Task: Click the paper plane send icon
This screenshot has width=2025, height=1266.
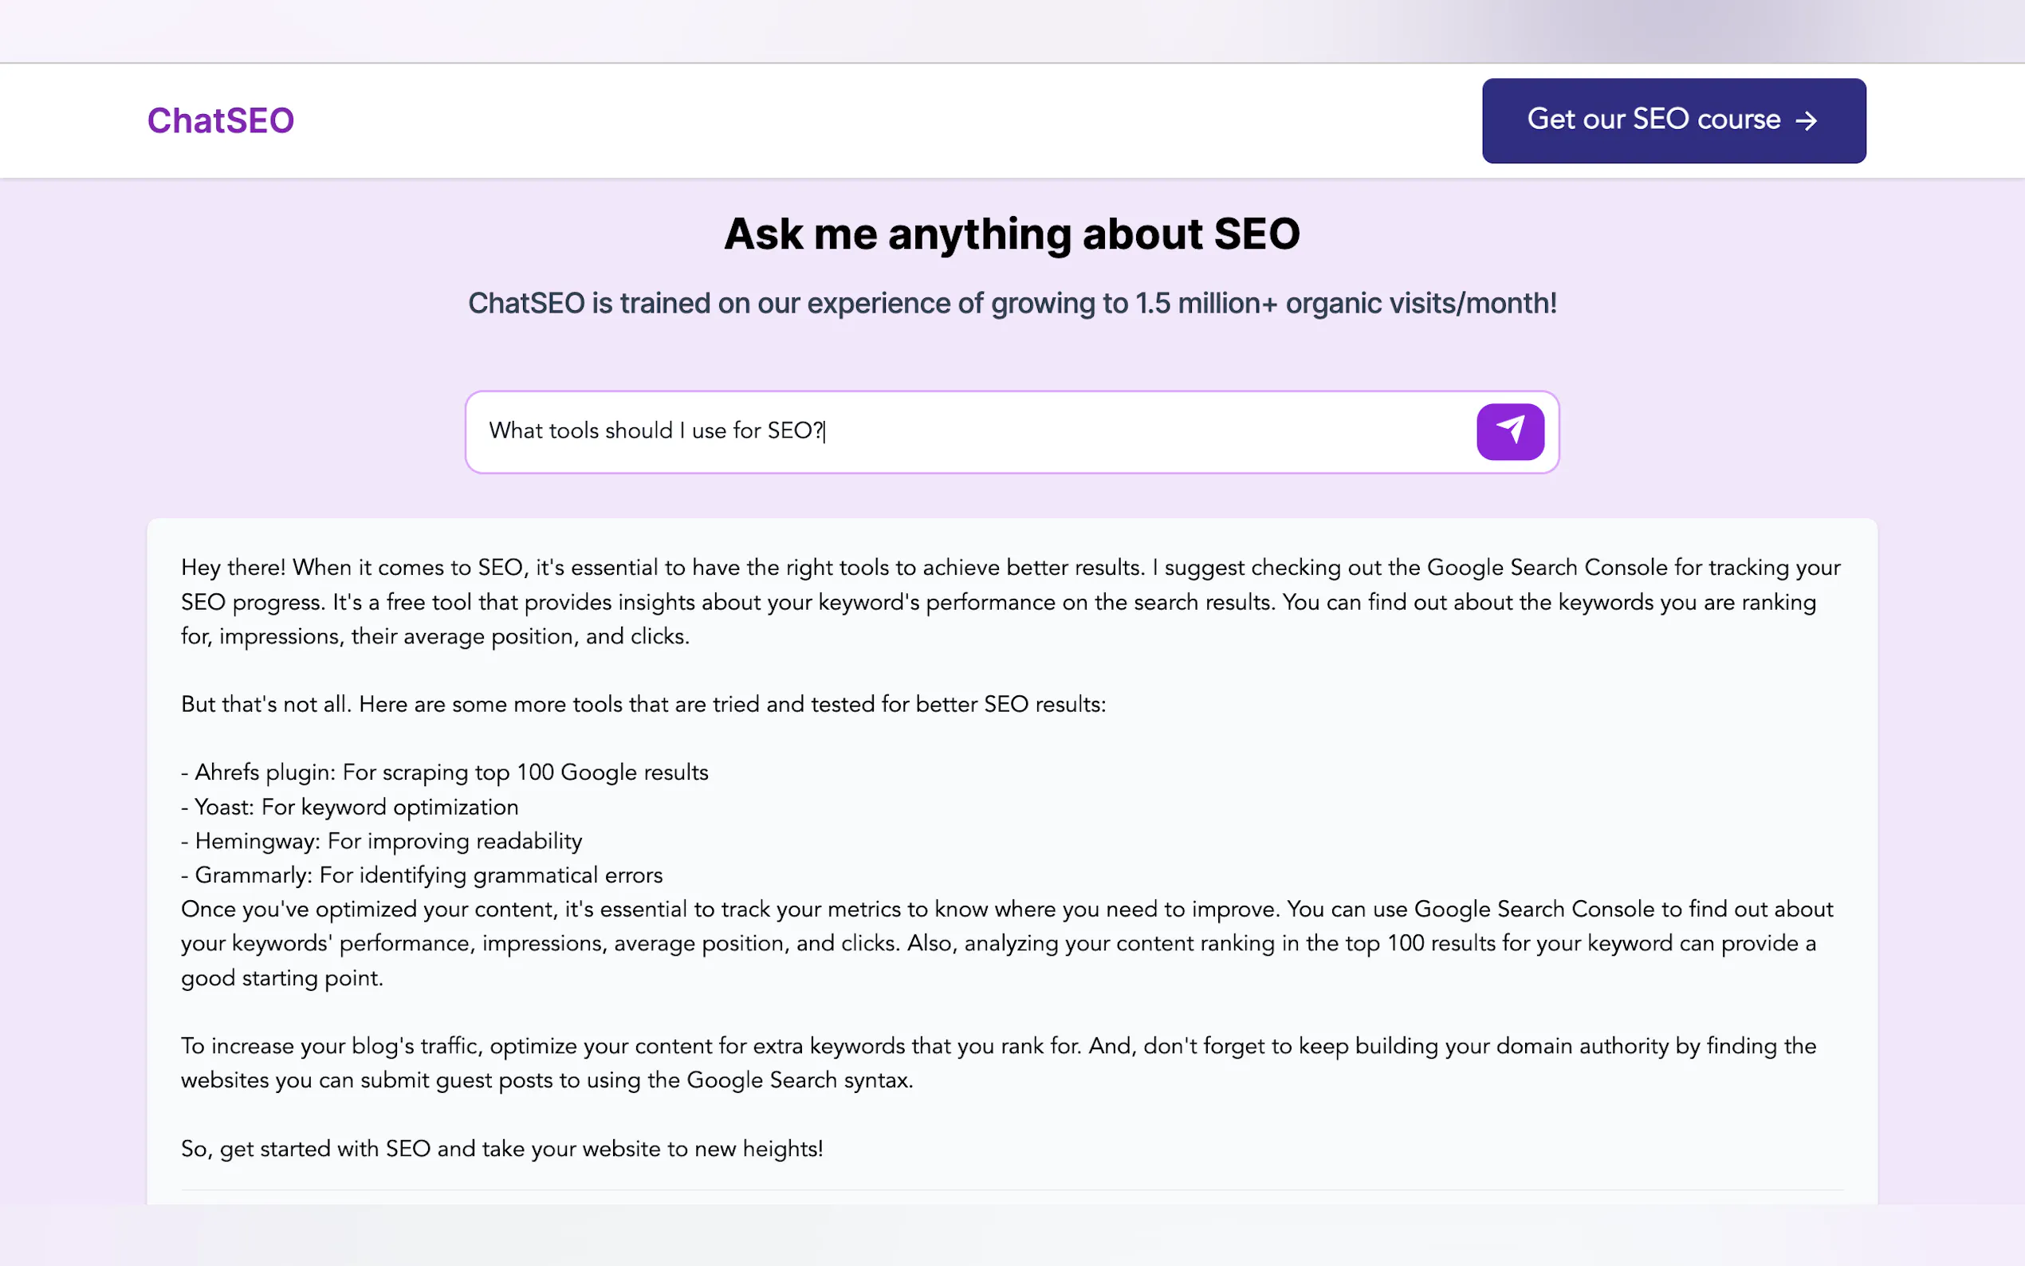Action: click(x=1509, y=431)
